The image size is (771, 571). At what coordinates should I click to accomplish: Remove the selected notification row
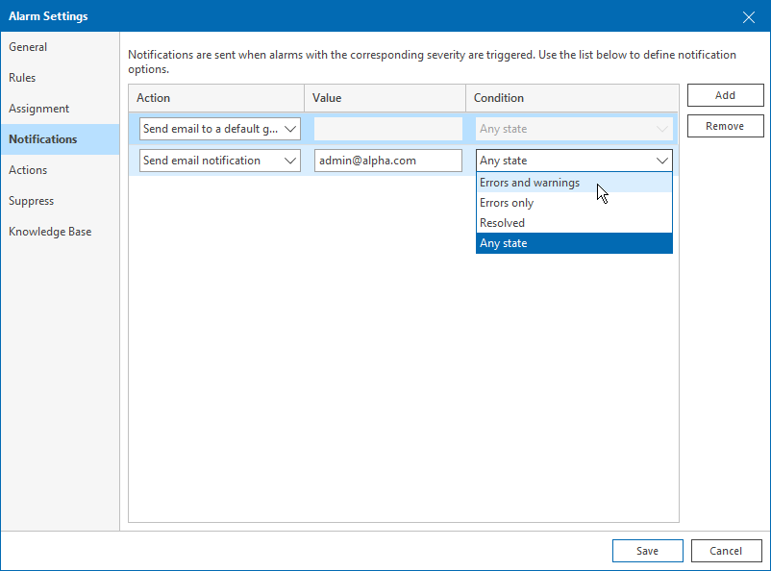(x=725, y=126)
